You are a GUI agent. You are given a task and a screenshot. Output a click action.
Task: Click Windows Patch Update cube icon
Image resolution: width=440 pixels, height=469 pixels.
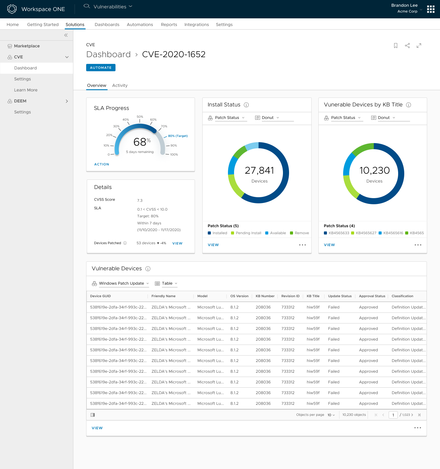pyautogui.click(x=94, y=283)
